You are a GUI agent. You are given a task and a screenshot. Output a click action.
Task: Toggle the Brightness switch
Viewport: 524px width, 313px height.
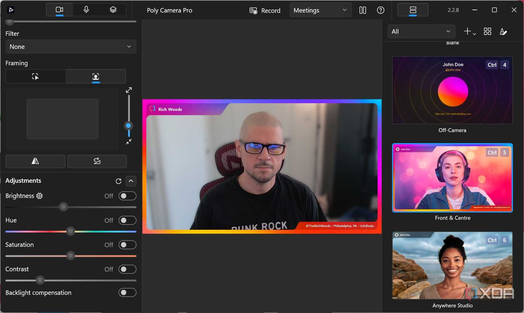127,196
